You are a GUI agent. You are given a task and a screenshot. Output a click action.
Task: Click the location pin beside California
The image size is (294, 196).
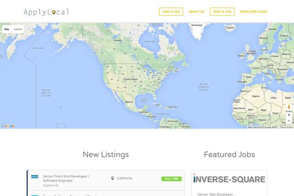pos(112,178)
